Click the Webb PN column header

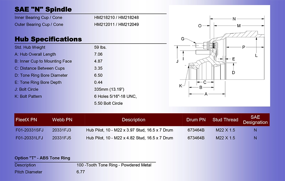click(62, 120)
